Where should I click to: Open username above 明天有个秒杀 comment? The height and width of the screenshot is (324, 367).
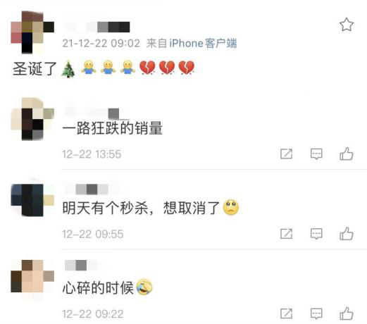tap(92, 189)
